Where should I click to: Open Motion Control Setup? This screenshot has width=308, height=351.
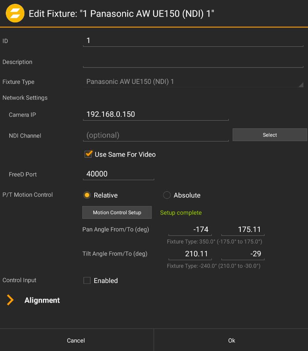point(117,212)
